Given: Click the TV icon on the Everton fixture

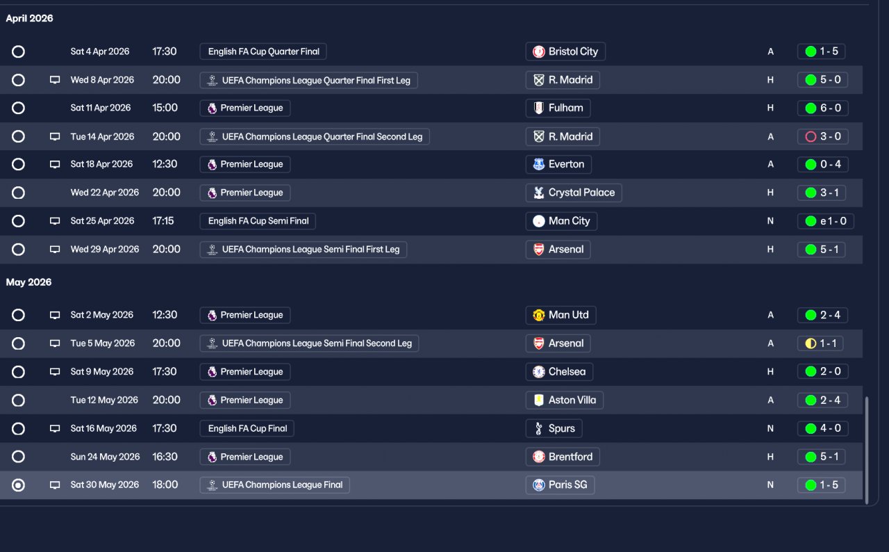Looking at the screenshot, I should 55,165.
